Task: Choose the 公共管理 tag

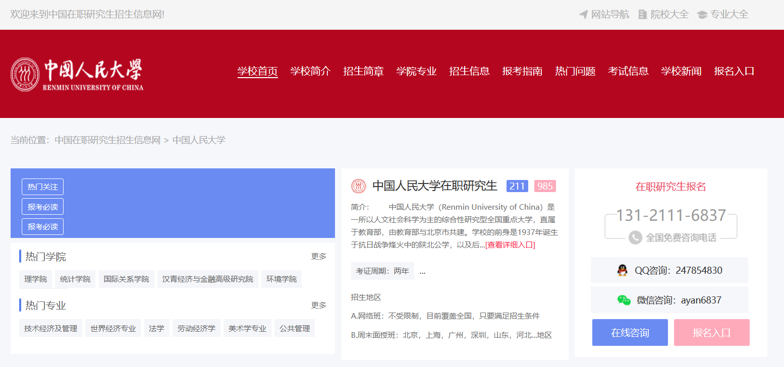Action: 295,328
